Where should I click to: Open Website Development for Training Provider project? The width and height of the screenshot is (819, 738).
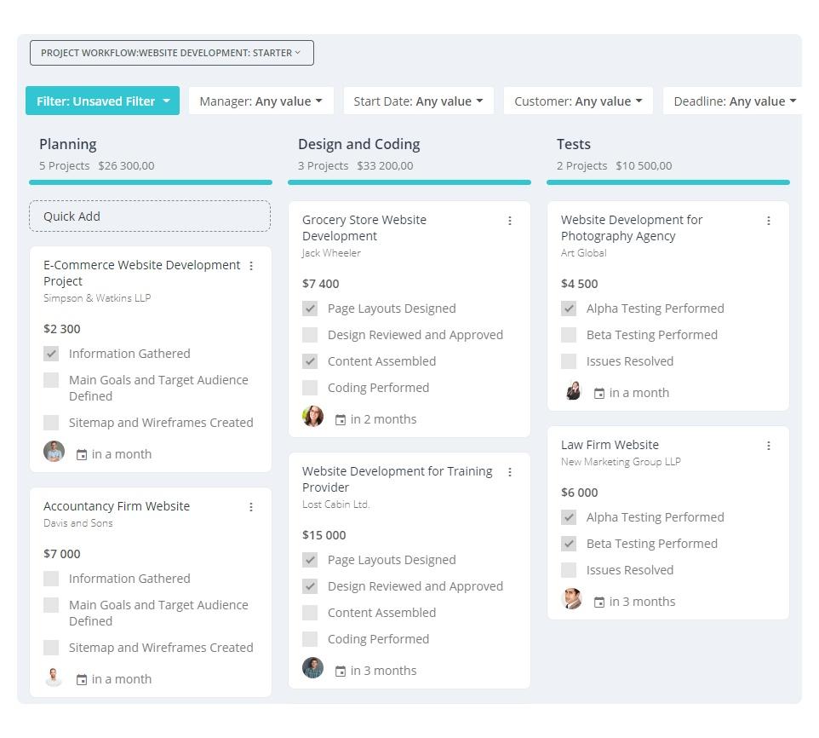[x=397, y=479]
